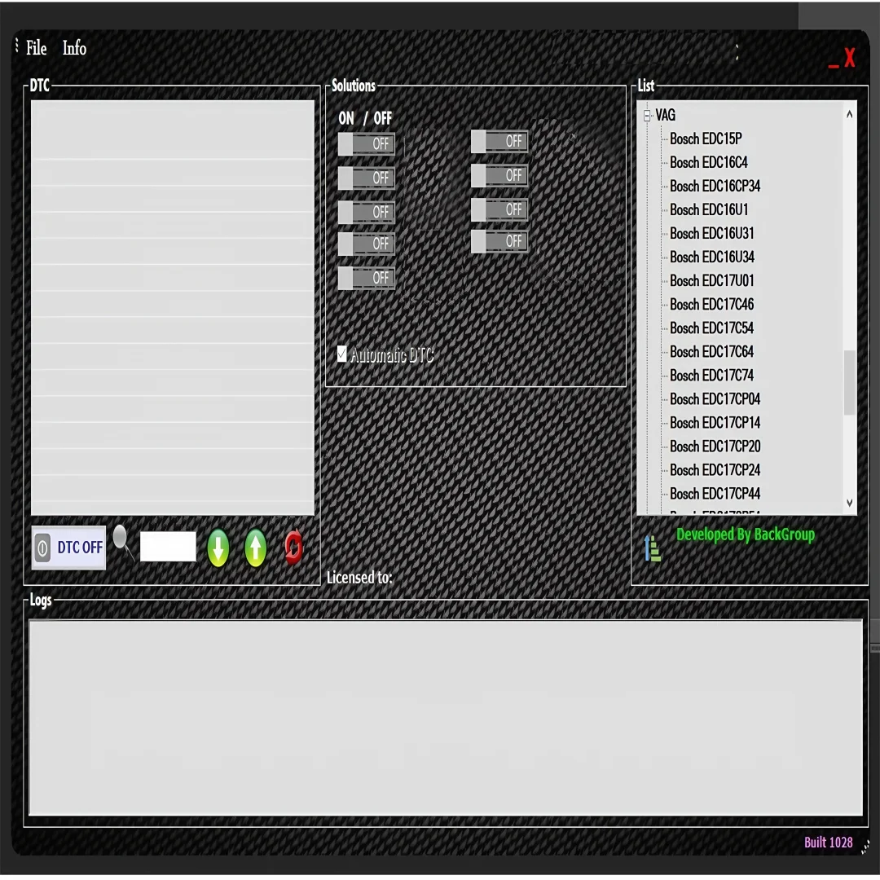This screenshot has width=880, height=880.
Task: Click the green down-arrow read icon
Action: pyautogui.click(x=218, y=548)
